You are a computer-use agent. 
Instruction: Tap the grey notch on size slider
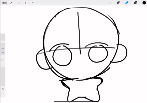(3, 53)
